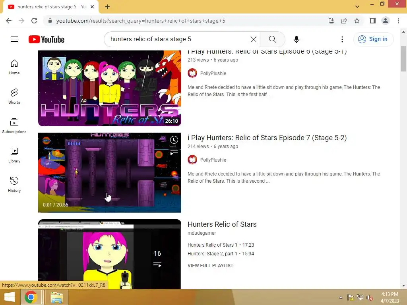Bookmark this page with the star icon
Screen dimensions: 407x305
pyautogui.click(x=357, y=21)
